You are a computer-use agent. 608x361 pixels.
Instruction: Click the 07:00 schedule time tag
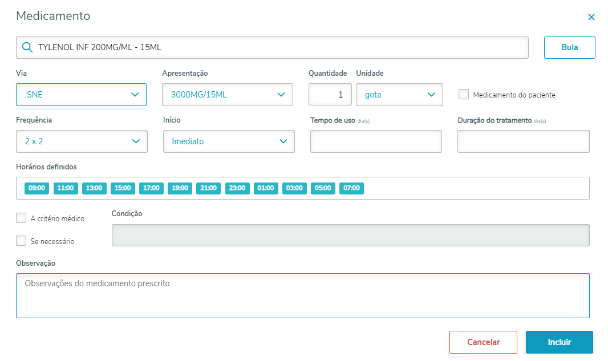click(x=351, y=188)
